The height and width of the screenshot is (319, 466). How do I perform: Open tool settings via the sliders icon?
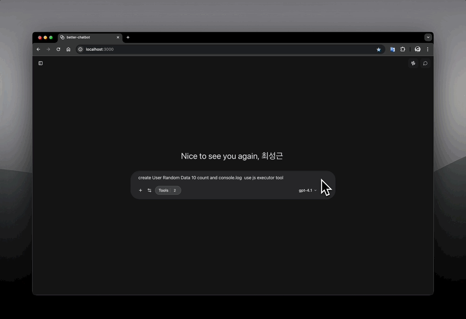(149, 190)
